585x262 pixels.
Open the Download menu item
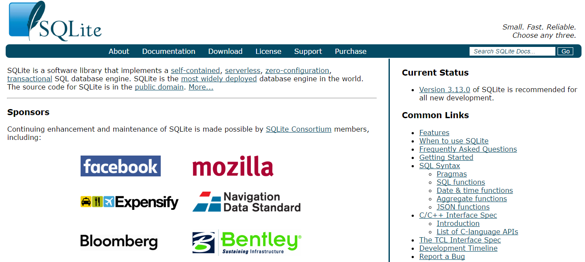pos(225,51)
